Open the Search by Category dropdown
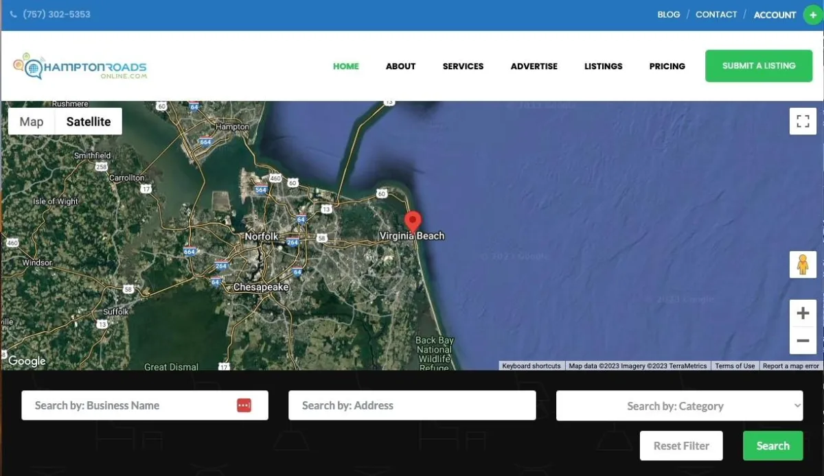The width and height of the screenshot is (824, 476). (679, 406)
